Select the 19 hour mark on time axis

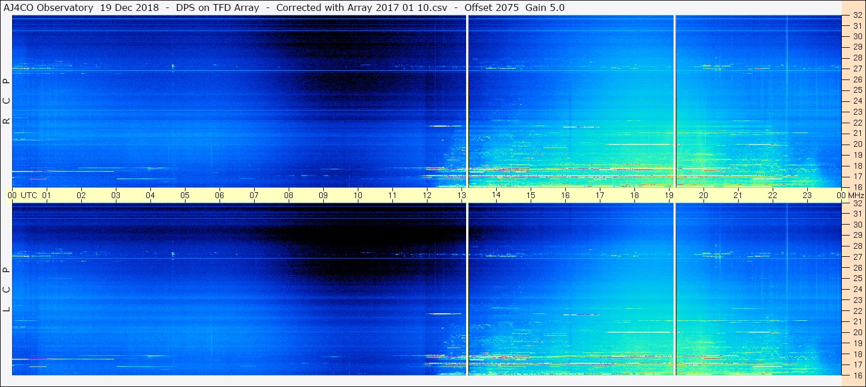pyautogui.click(x=669, y=195)
